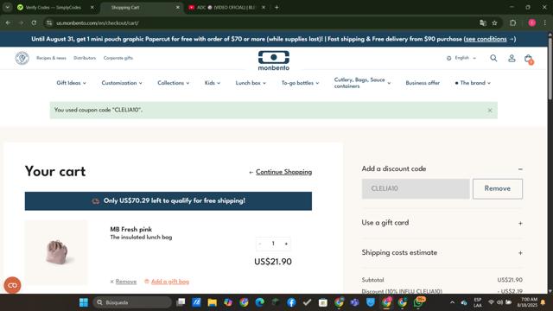The image size is (553, 311).
Task: Click the CLELIA10 discount code field
Action: tap(416, 188)
